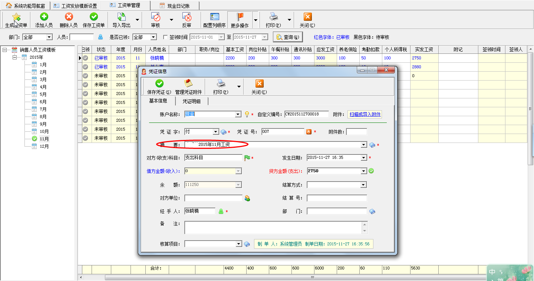Click the 生成工资单 icon
Image resolution: width=534 pixels, height=281 pixels.
pyautogui.click(x=16, y=19)
